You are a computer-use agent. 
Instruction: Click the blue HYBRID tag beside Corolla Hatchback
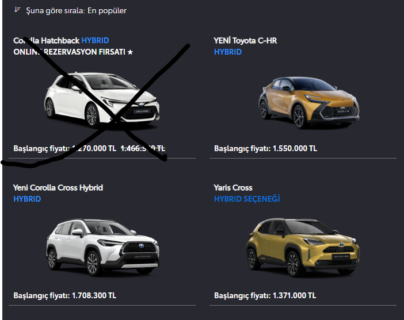coord(95,40)
